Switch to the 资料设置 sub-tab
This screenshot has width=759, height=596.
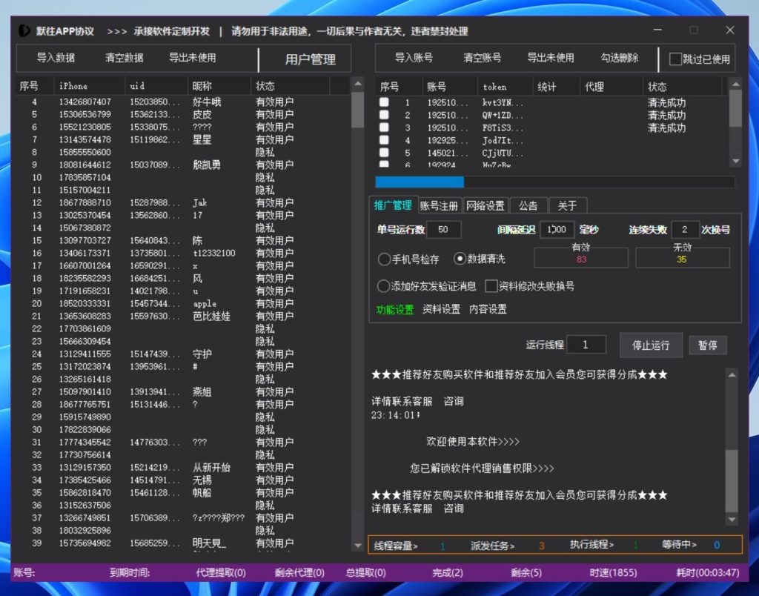(441, 310)
